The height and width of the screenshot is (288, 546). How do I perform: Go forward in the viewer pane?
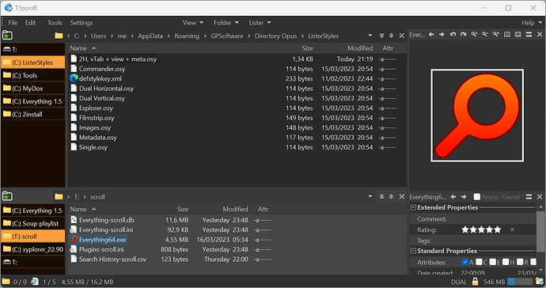coord(442,35)
